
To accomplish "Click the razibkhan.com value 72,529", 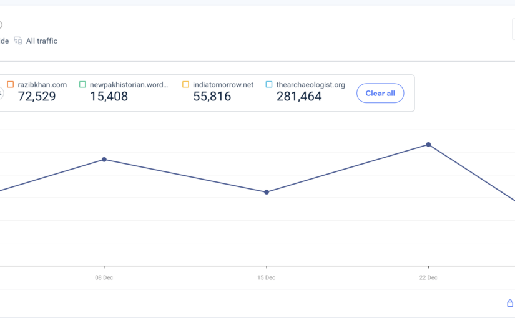I will (37, 97).
